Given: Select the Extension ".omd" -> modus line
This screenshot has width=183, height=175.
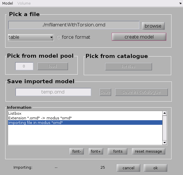Looking at the screenshot, I should 85,118.
